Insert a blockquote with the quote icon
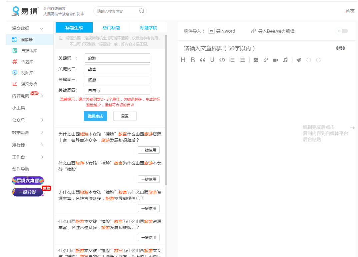 (203, 60)
